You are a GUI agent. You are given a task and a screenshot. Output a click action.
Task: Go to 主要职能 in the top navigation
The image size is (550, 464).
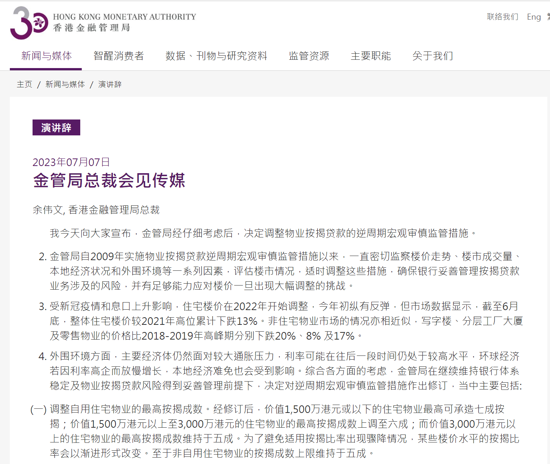pyautogui.click(x=371, y=56)
